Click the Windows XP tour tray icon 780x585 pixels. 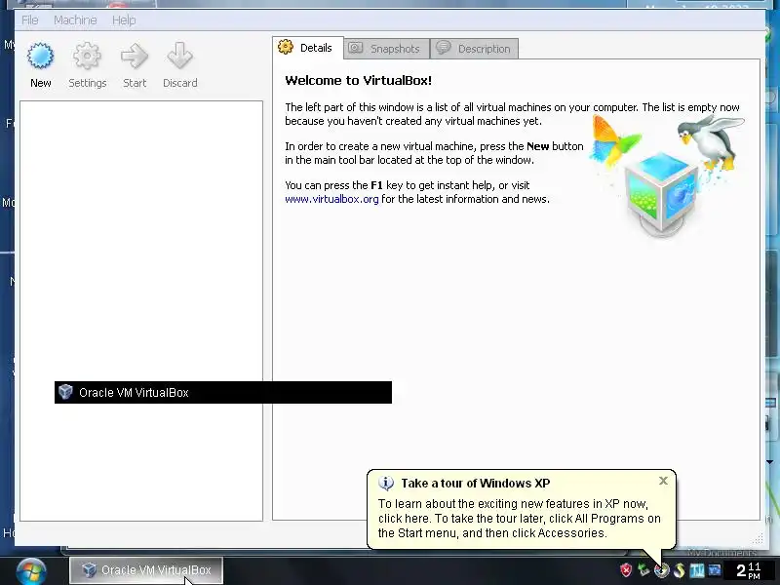tap(662, 570)
